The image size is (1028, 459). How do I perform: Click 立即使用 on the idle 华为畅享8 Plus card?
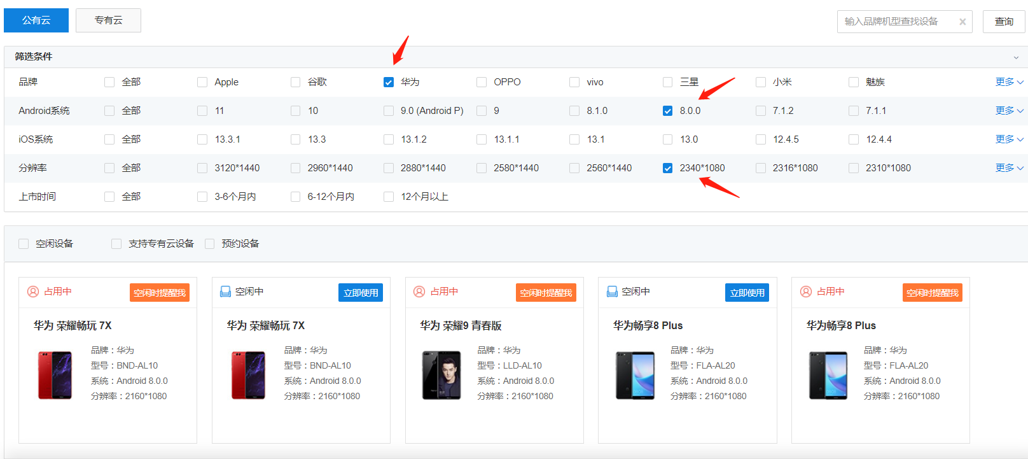coord(747,293)
